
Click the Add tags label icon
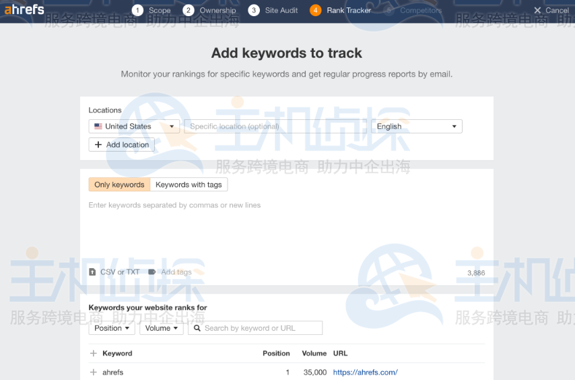tap(152, 272)
